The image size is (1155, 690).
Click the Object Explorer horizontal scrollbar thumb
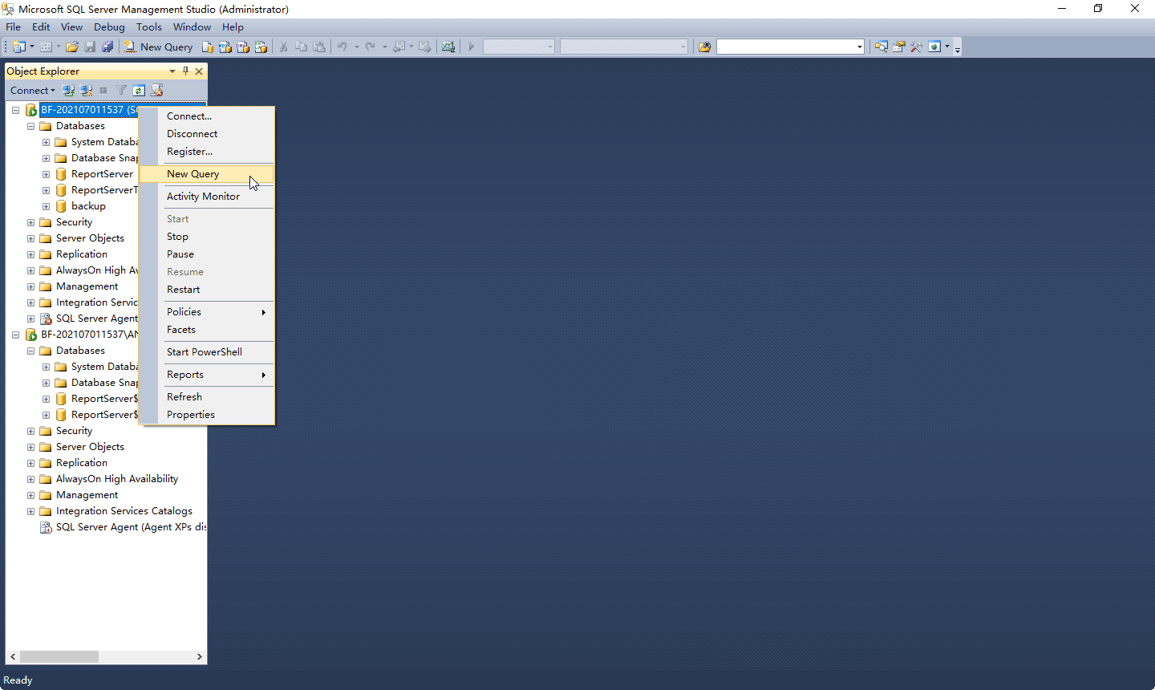pyautogui.click(x=59, y=656)
